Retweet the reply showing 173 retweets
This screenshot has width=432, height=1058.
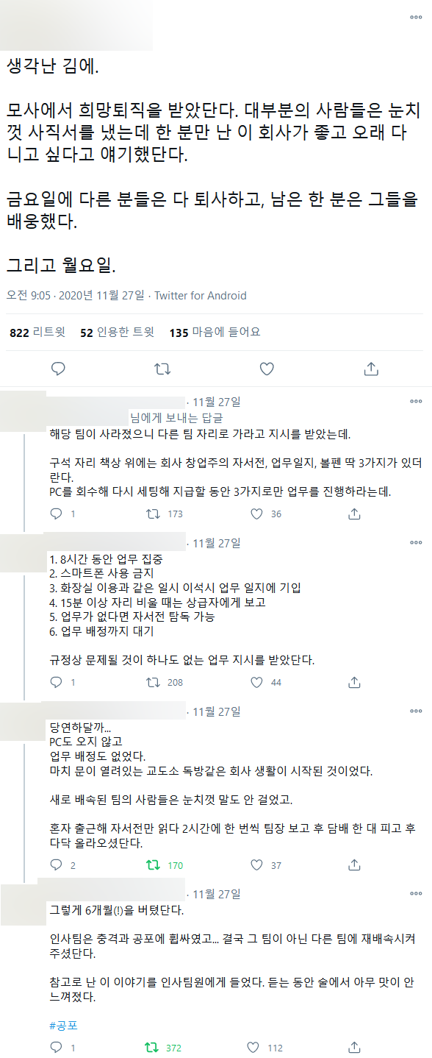coord(153,514)
